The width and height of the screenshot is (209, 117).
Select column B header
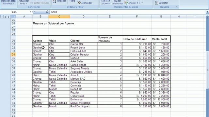(40, 17)
